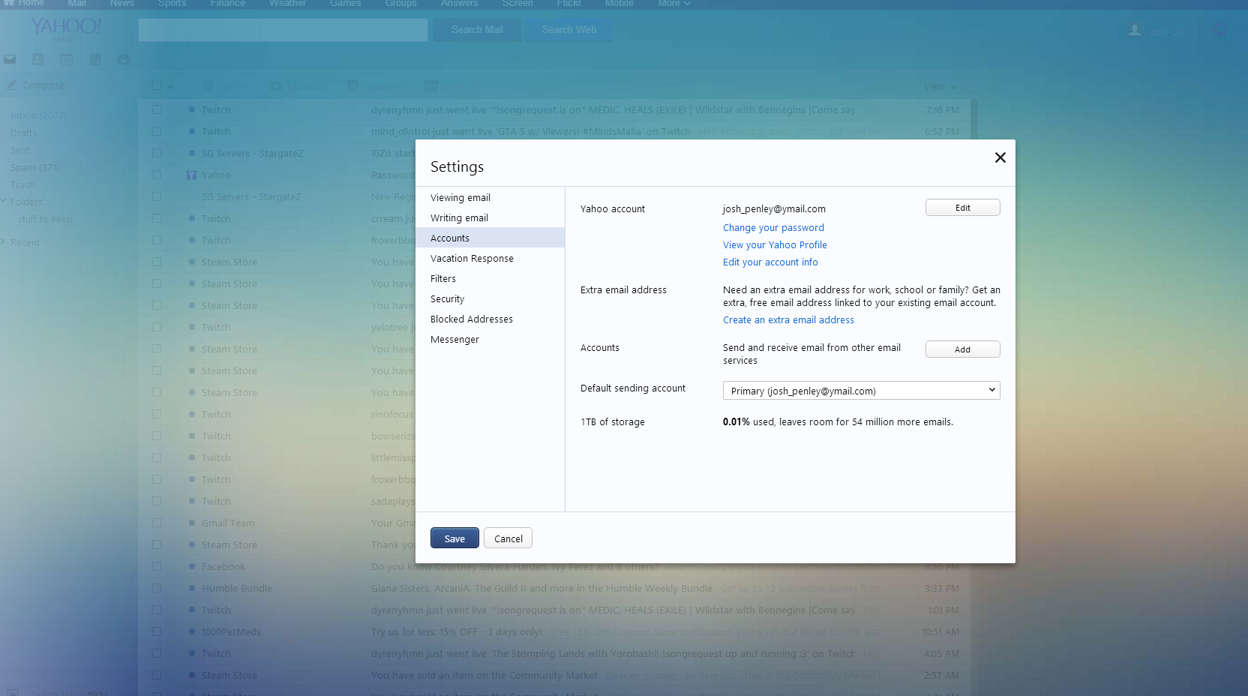Open the select-all dropdown arrow

(170, 87)
